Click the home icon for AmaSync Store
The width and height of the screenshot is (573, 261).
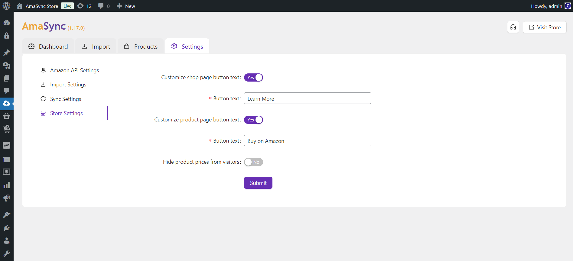[20, 6]
